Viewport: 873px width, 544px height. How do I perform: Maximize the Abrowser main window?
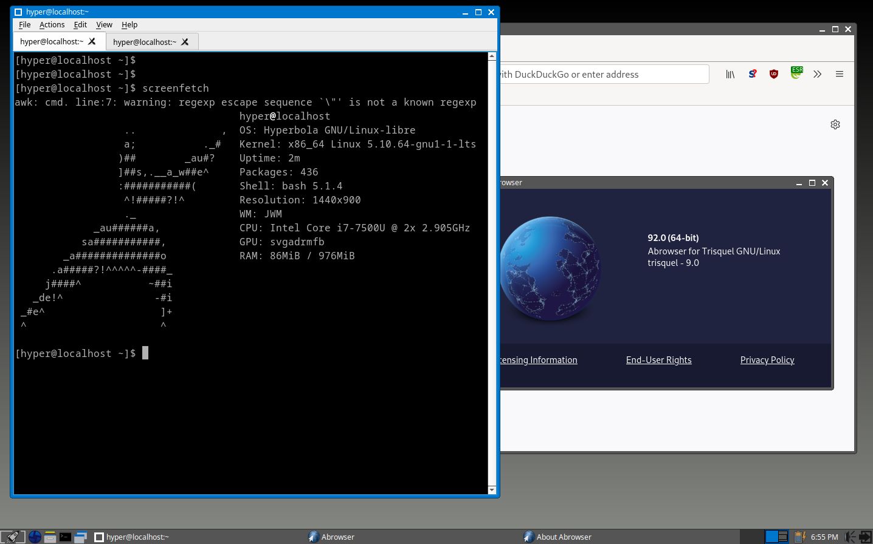(x=835, y=29)
